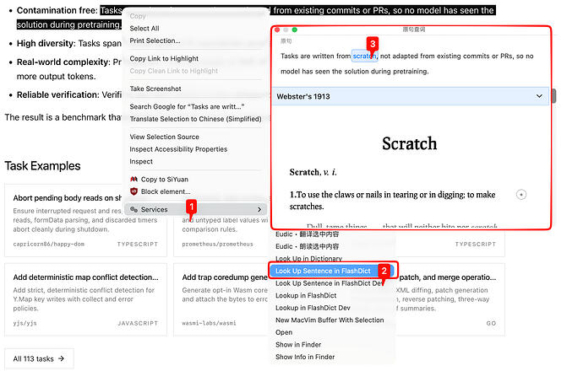Select Show Info in Finder service
The width and height of the screenshot is (583, 371).
point(305,357)
